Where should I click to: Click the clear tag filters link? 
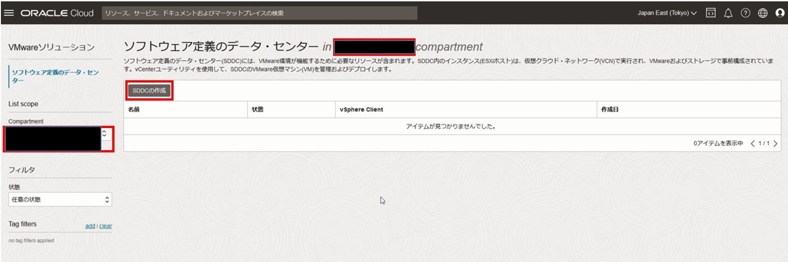[x=105, y=226]
